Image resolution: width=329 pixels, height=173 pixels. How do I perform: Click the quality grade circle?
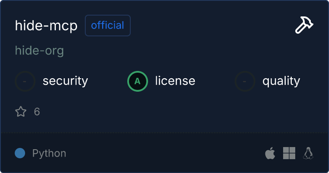click(x=245, y=81)
